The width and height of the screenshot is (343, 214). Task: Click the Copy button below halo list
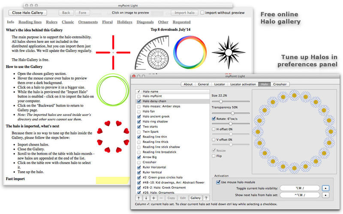coord(171,198)
